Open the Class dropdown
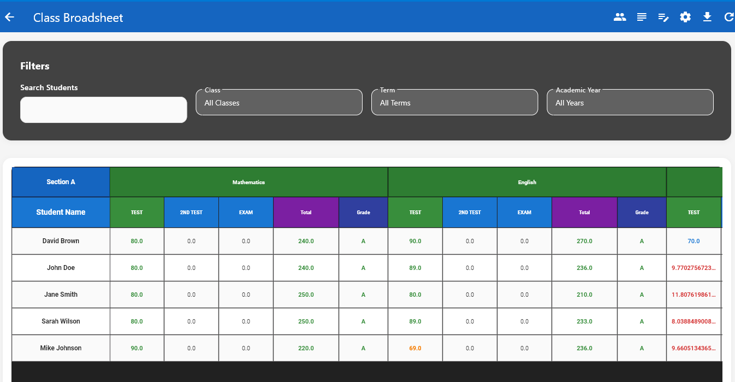 pos(279,103)
